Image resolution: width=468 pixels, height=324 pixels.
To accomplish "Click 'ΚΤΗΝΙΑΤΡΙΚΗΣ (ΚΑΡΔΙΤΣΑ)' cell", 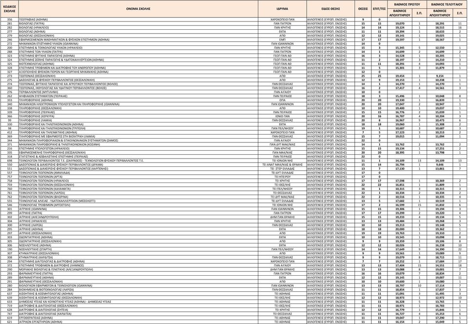I will click(x=138, y=257).
